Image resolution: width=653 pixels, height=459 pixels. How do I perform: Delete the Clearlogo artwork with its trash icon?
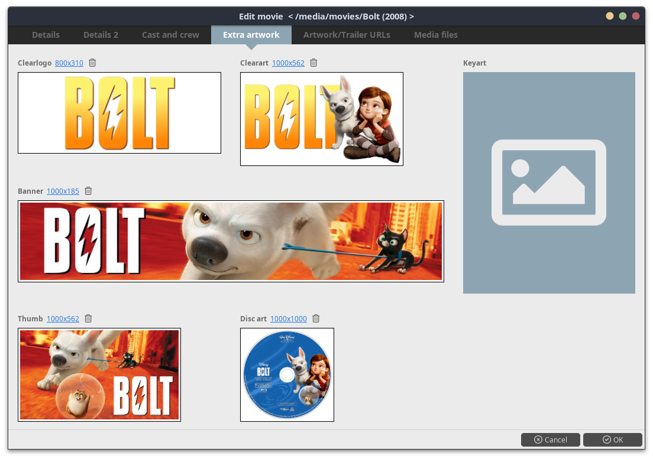click(x=92, y=63)
